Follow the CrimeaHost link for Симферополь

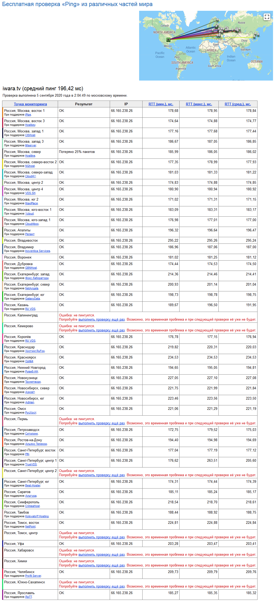click(x=33, y=506)
